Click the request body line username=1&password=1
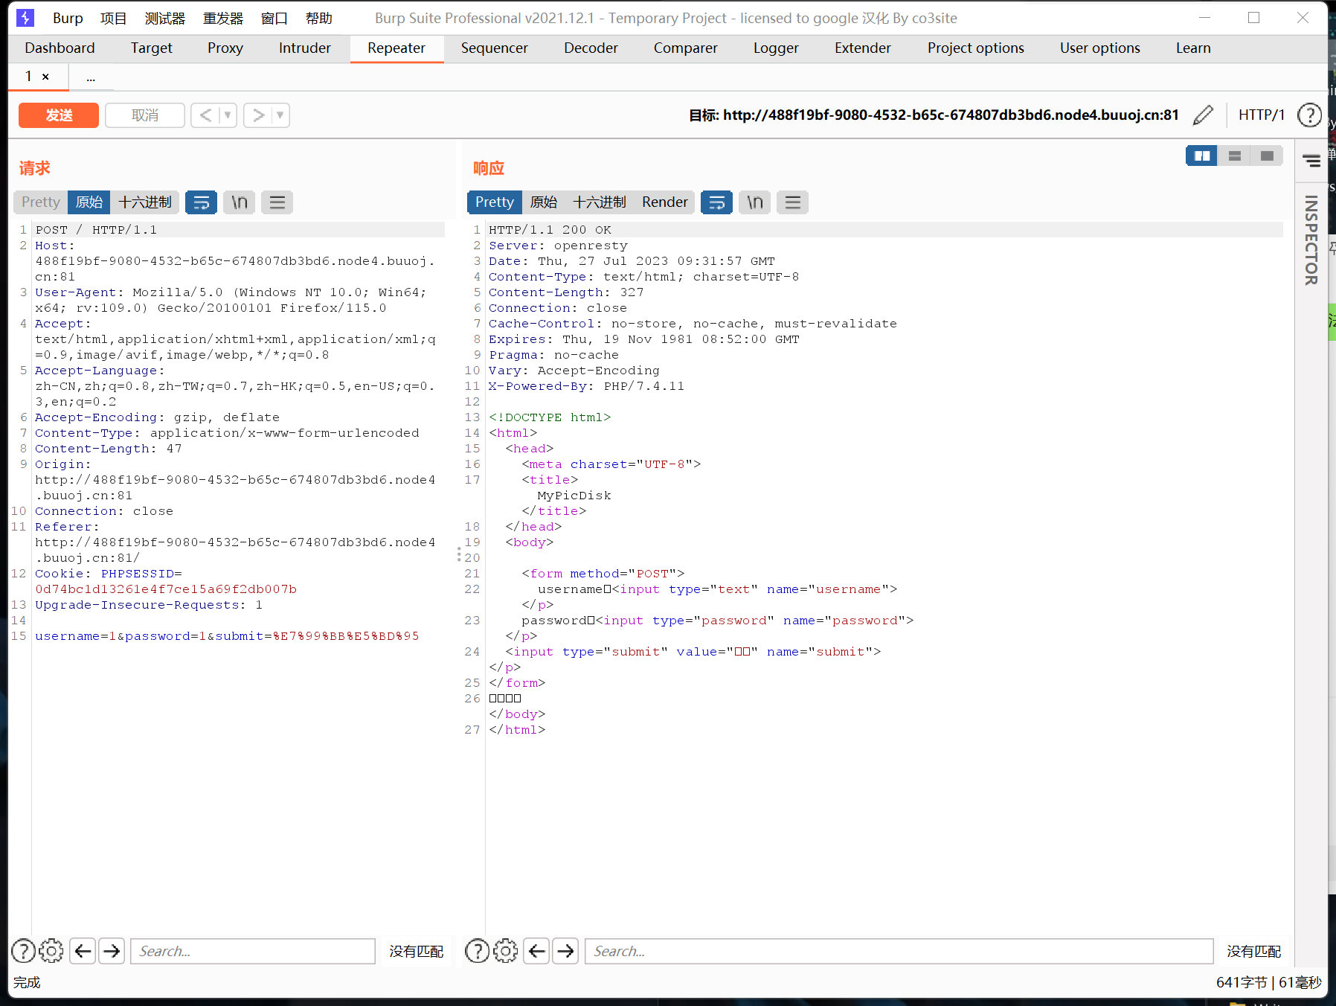The height and width of the screenshot is (1006, 1336). coord(227,636)
